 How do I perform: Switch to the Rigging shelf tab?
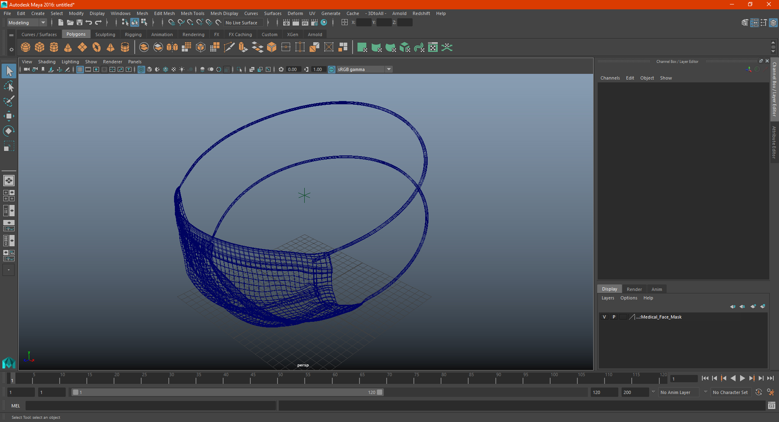click(133, 34)
